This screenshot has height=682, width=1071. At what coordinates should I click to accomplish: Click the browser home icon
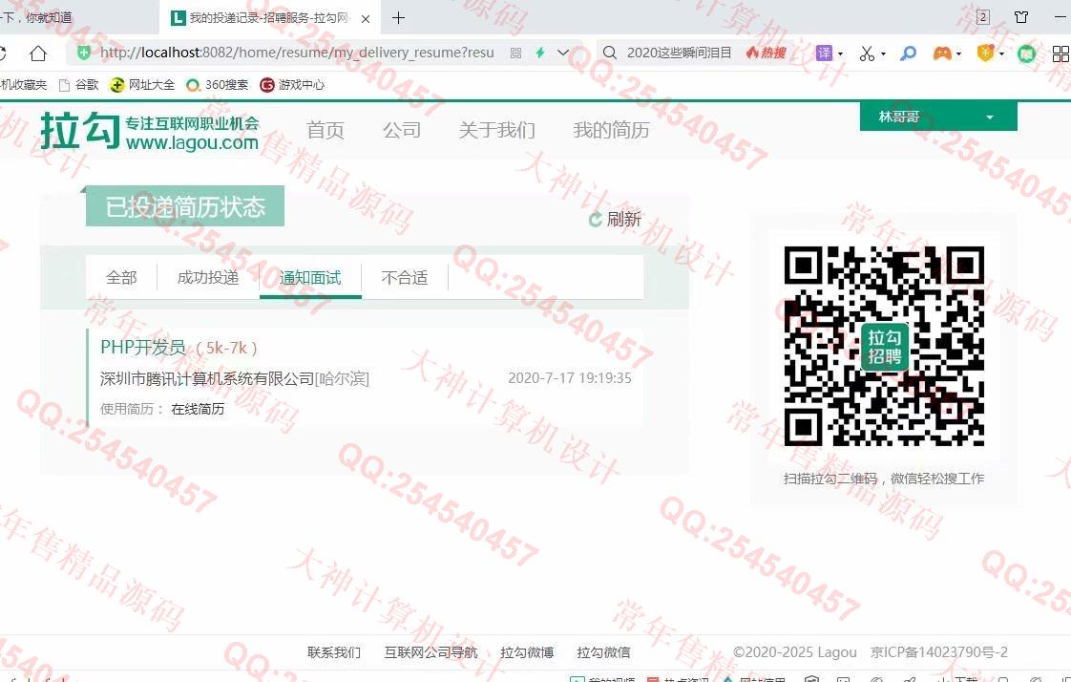click(38, 53)
